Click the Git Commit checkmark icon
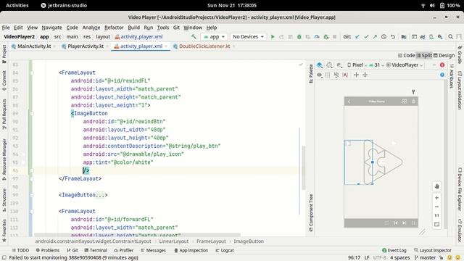Image resolution: width=464 pixels, height=261 pixels. click(x=366, y=37)
